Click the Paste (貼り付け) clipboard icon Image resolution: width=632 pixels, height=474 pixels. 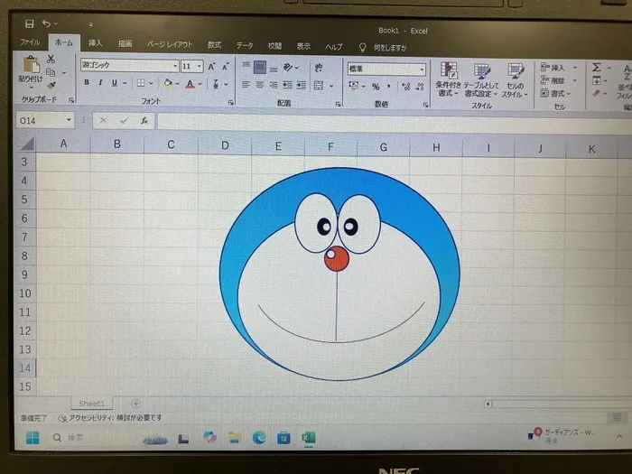click(x=31, y=65)
